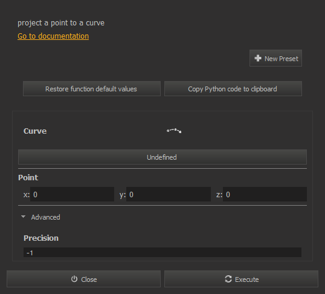
Task: Click the Curve parameter label
Action: (35, 131)
